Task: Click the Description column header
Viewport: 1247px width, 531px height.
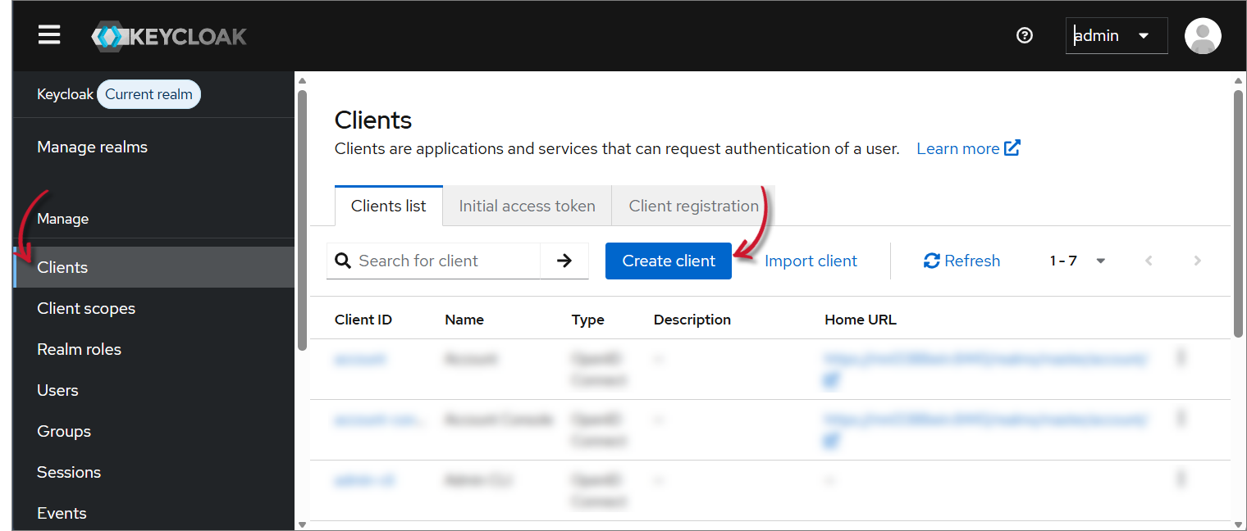Action: click(692, 320)
